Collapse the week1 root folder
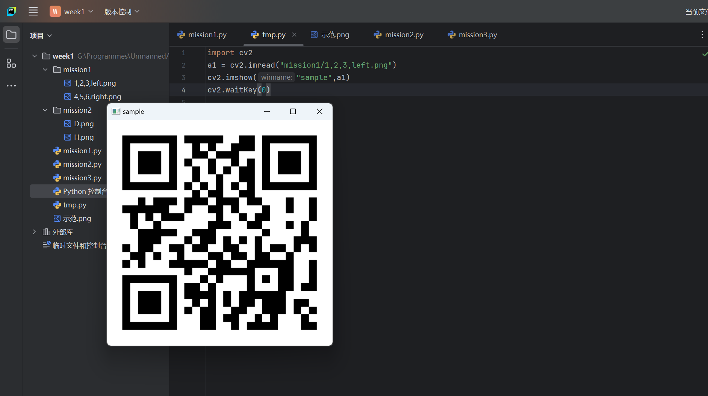This screenshot has width=708, height=396. tap(35, 56)
